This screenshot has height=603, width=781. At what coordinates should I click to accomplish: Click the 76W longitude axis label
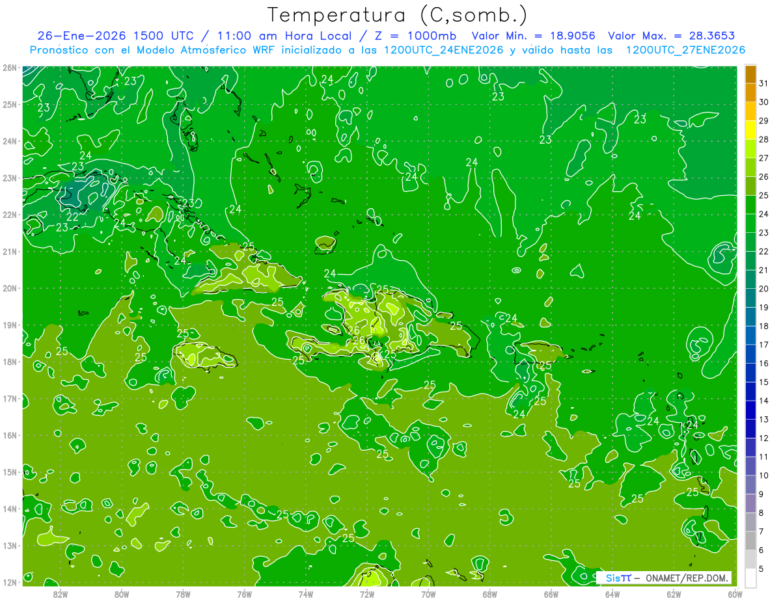244,593
